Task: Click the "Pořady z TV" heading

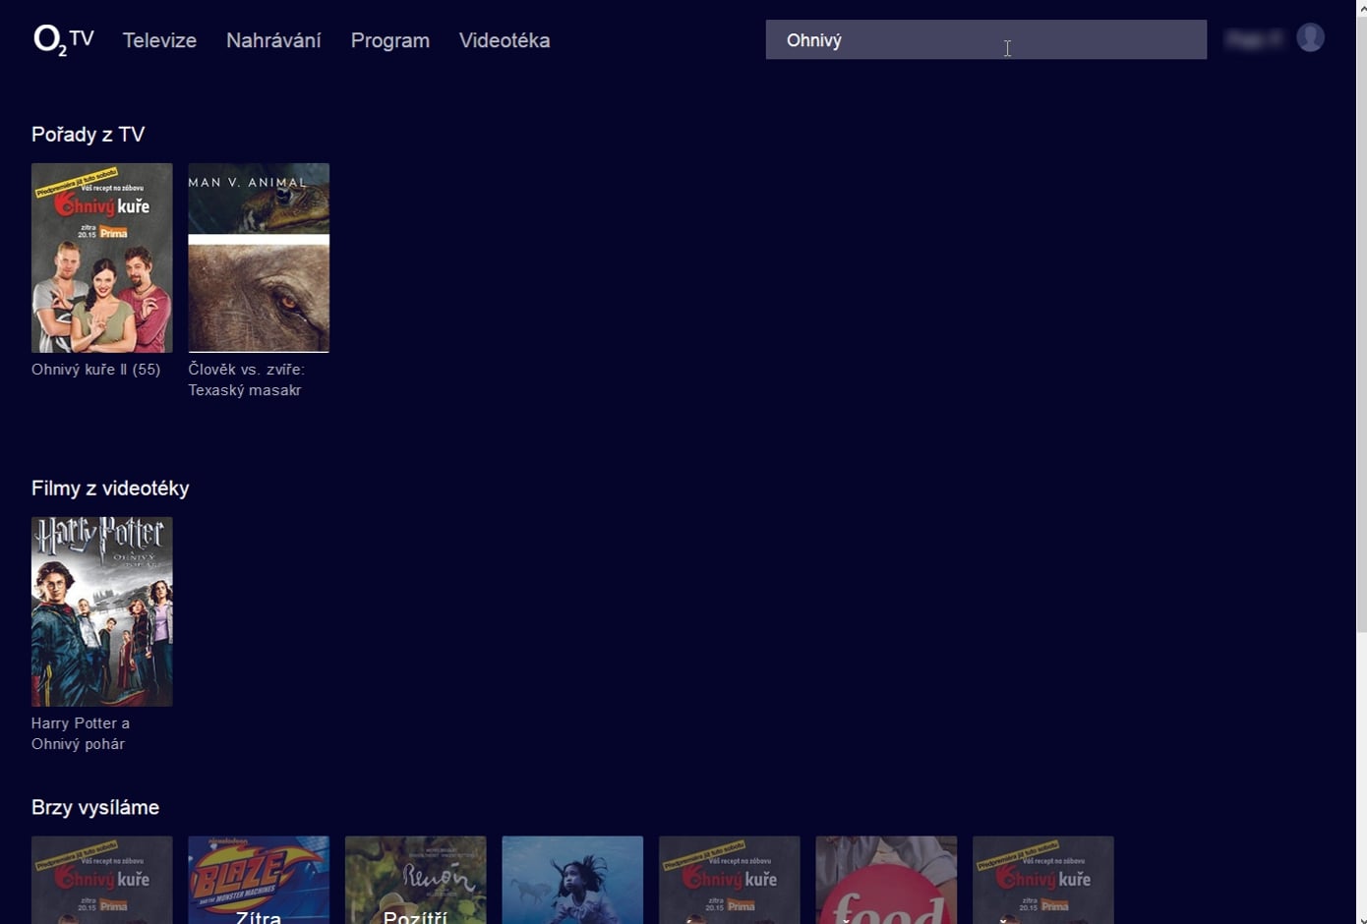Action: click(89, 135)
